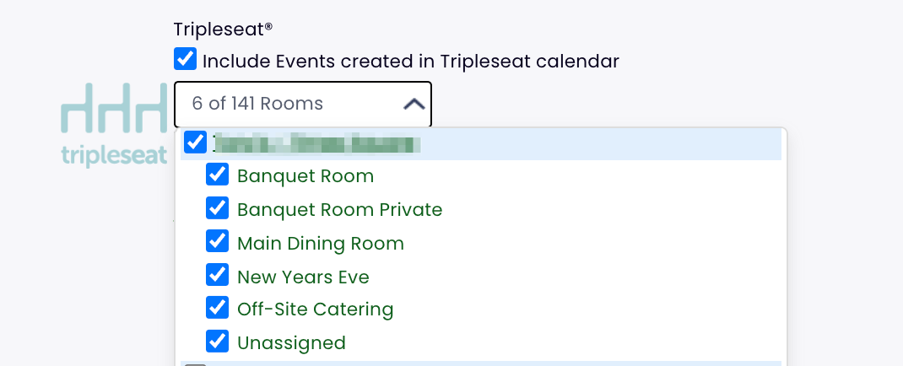Select the "Main Dining Room" option text
Screen dimensions: 903x366
(321, 244)
